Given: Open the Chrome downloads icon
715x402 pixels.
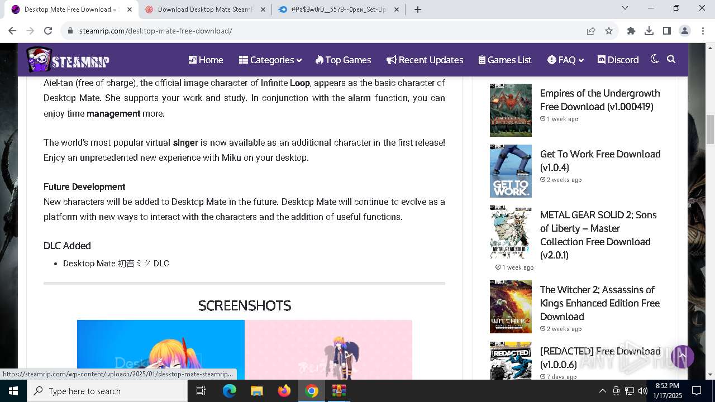Looking at the screenshot, I should [x=649, y=31].
